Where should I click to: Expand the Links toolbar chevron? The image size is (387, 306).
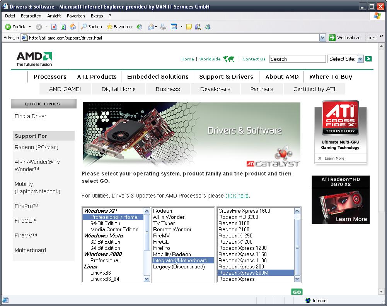point(382,36)
